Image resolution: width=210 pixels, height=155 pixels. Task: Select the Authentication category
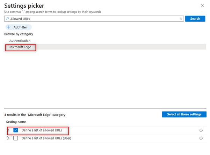click(20, 41)
